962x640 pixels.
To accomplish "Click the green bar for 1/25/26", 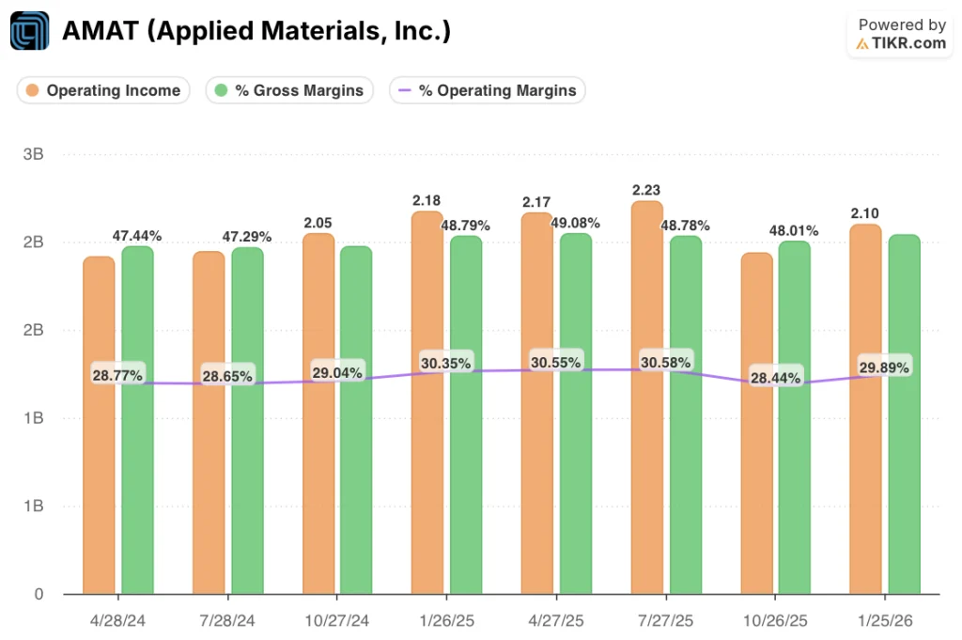I will click(x=905, y=414).
